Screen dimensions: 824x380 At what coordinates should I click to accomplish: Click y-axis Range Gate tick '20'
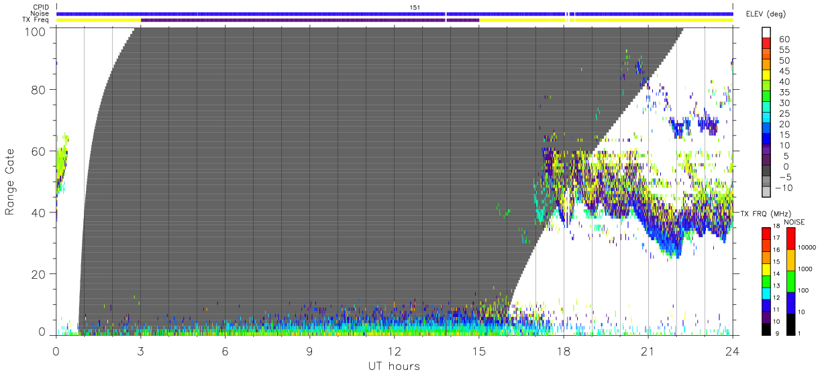click(40, 274)
